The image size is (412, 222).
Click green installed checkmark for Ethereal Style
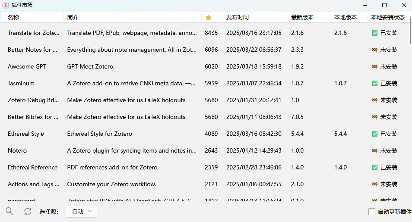click(375, 134)
